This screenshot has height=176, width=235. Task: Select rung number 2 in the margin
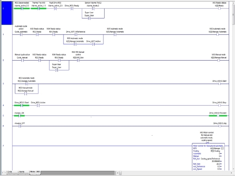[3, 60]
